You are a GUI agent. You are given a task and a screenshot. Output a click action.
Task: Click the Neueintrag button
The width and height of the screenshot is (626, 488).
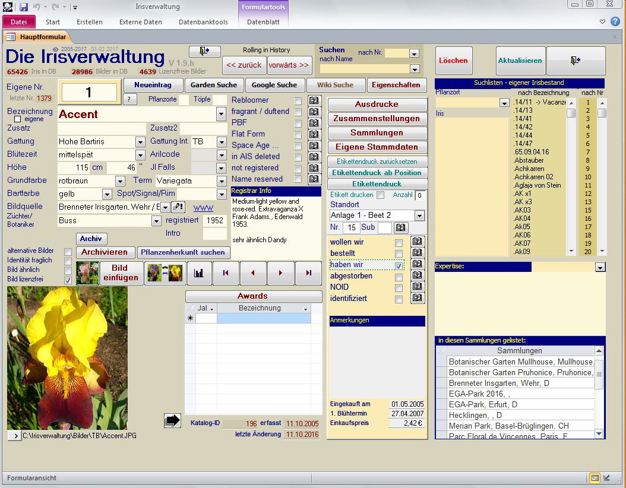[153, 84]
